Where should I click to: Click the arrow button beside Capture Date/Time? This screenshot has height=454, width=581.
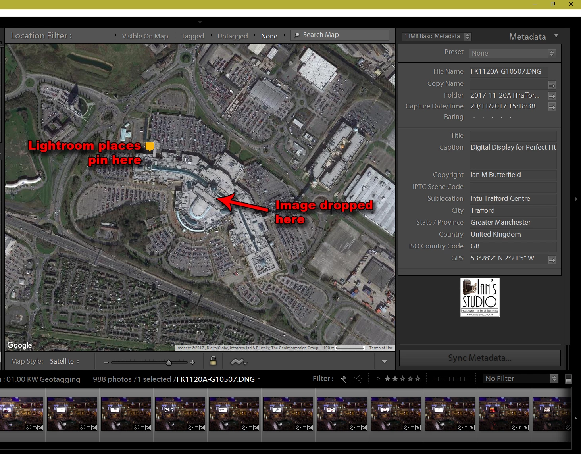[552, 106]
